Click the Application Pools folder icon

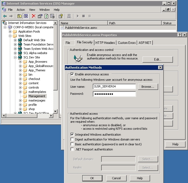pos(15,31)
